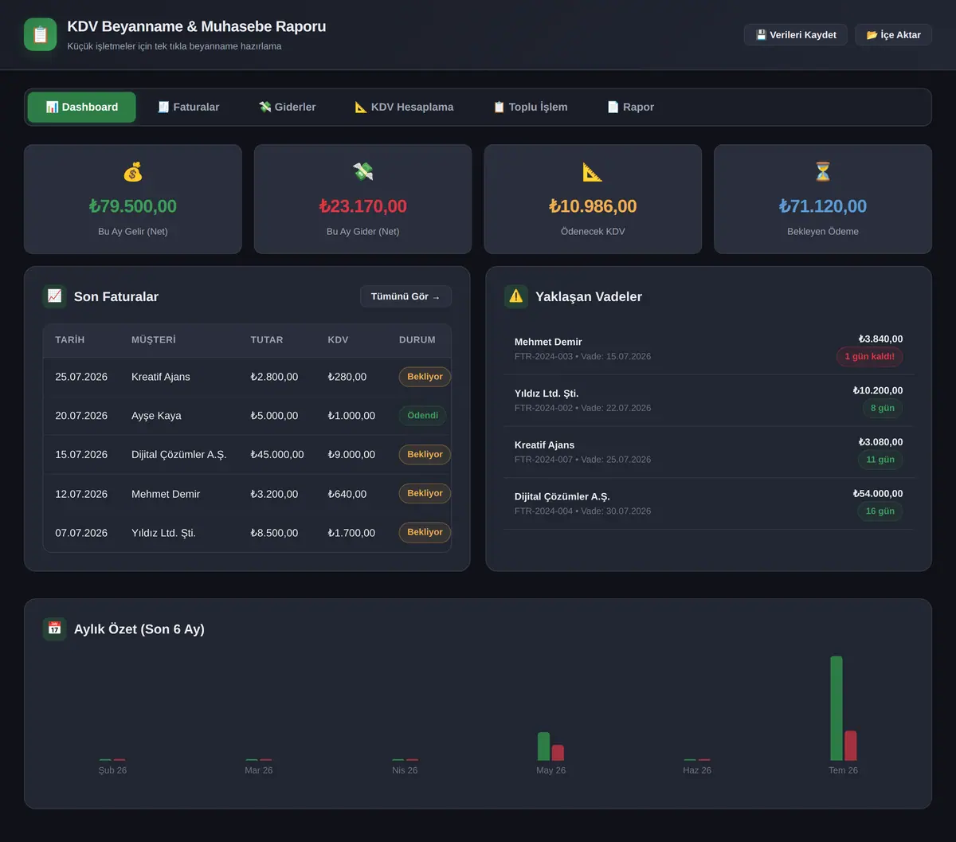Click the FTR-2024-002 due date line
Image resolution: width=956 pixels, height=842 pixels.
[x=583, y=408]
